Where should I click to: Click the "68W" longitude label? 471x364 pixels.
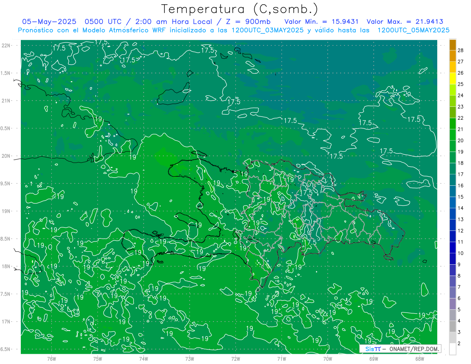coord(420,359)
